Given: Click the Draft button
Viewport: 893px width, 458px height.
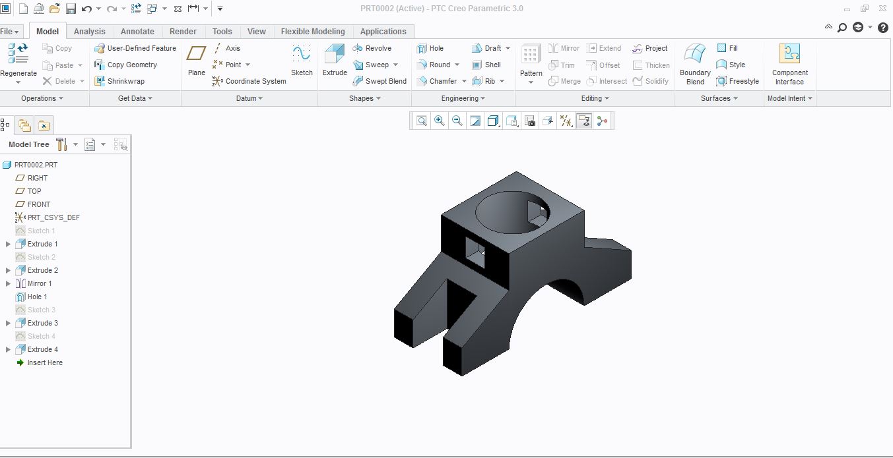Looking at the screenshot, I should (486, 48).
